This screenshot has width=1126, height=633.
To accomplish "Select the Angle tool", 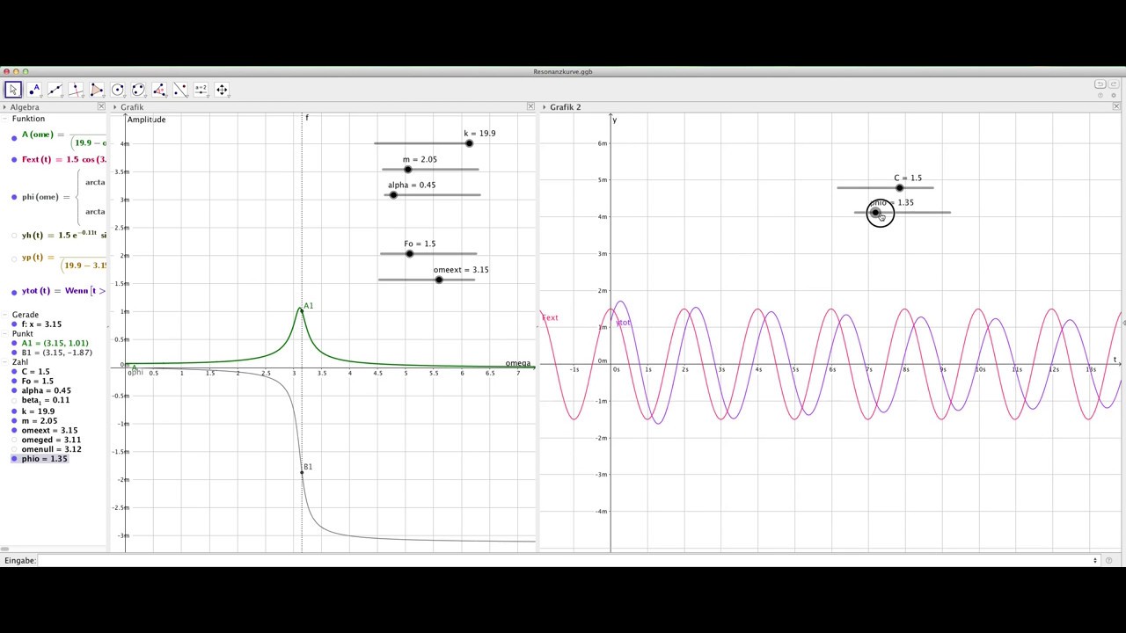I will tap(159, 90).
